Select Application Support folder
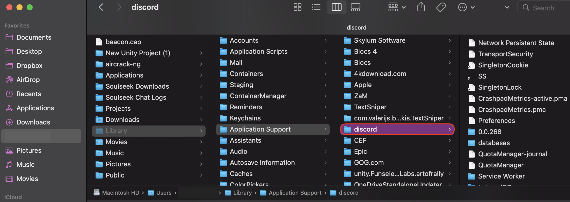 click(x=273, y=129)
